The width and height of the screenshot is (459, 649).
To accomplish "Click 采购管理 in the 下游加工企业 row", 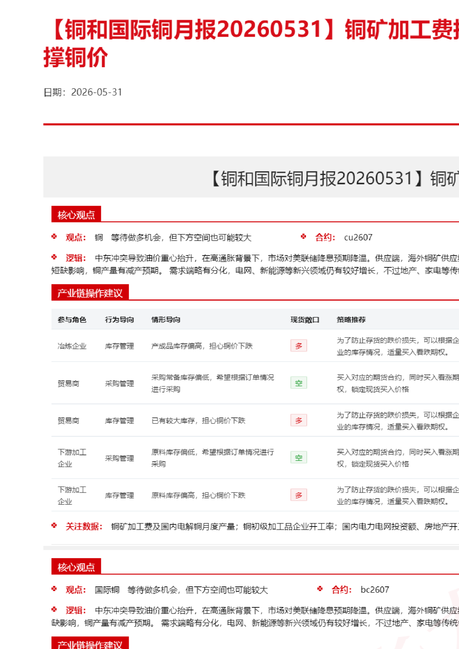I will pyautogui.click(x=119, y=458).
